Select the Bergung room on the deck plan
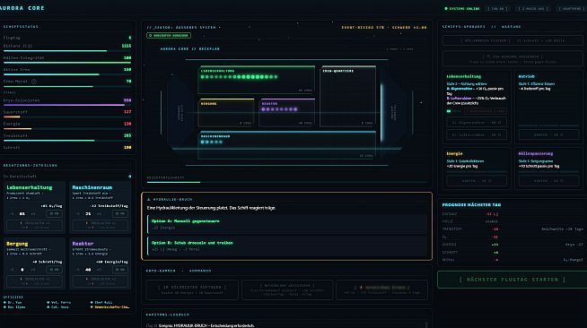This screenshot has width=587, height=328. [x=226, y=112]
